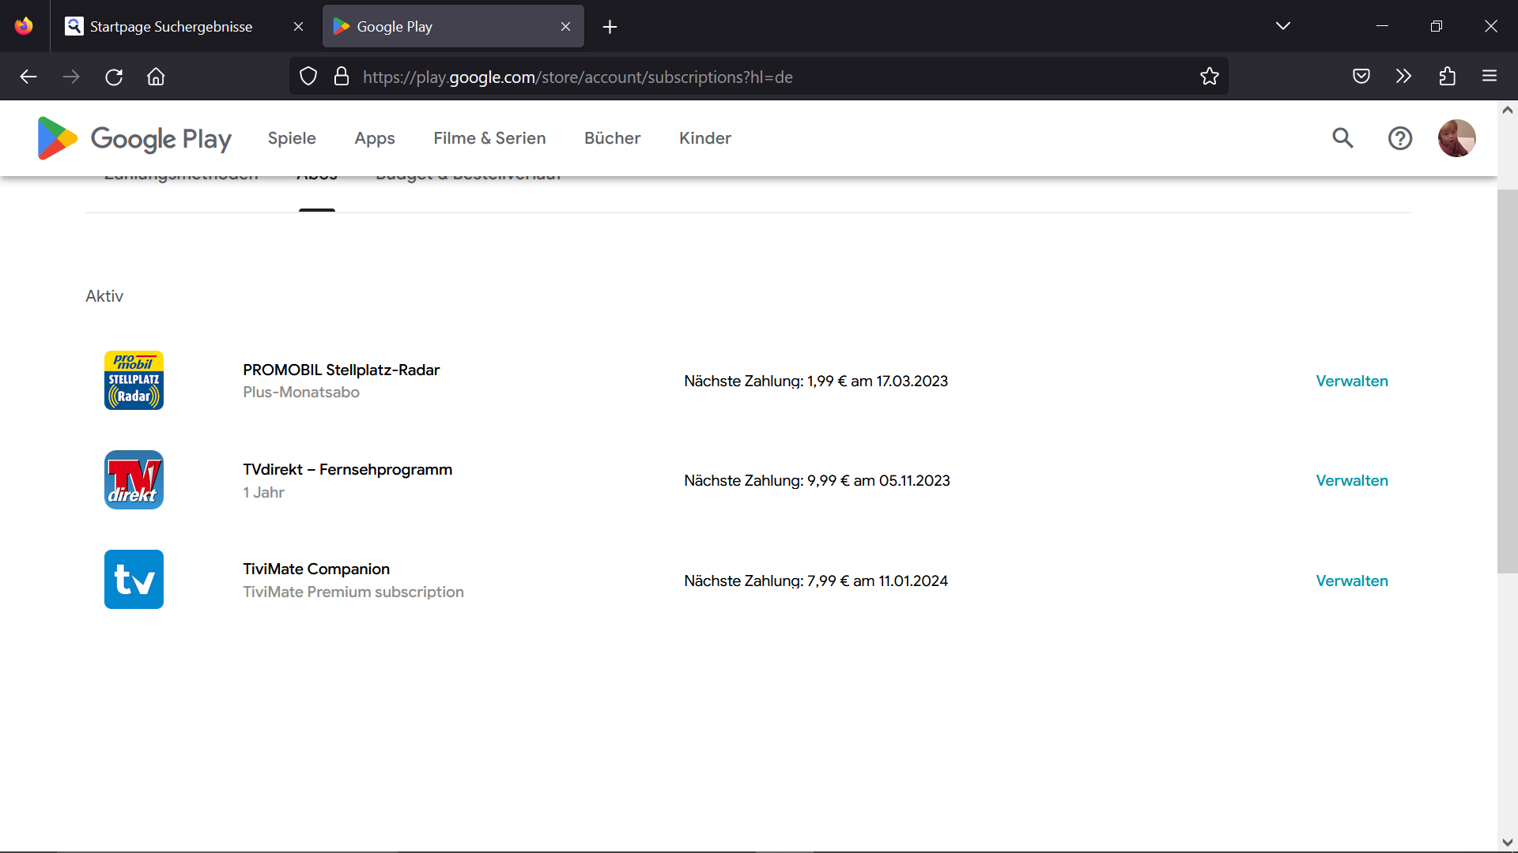
Task: Click Verwalten for TiviMate Companion
Action: (1351, 581)
